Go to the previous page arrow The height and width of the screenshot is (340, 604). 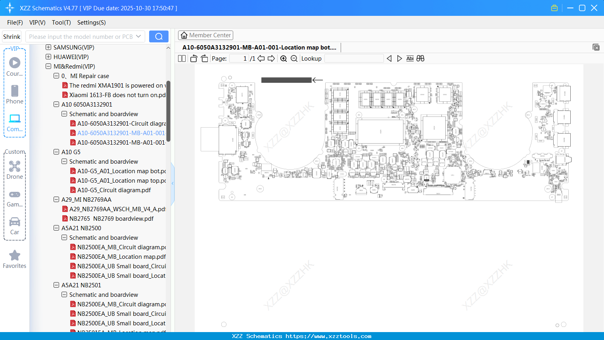pos(261,59)
